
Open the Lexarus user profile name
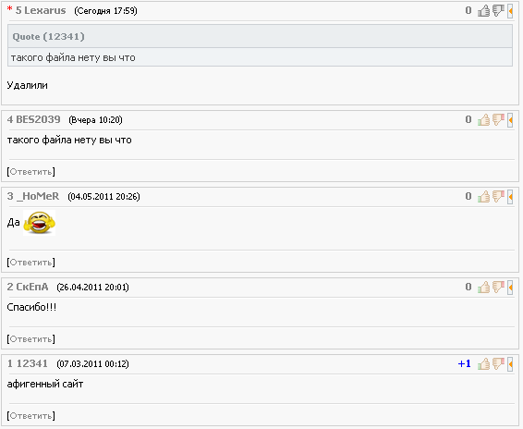pos(44,10)
